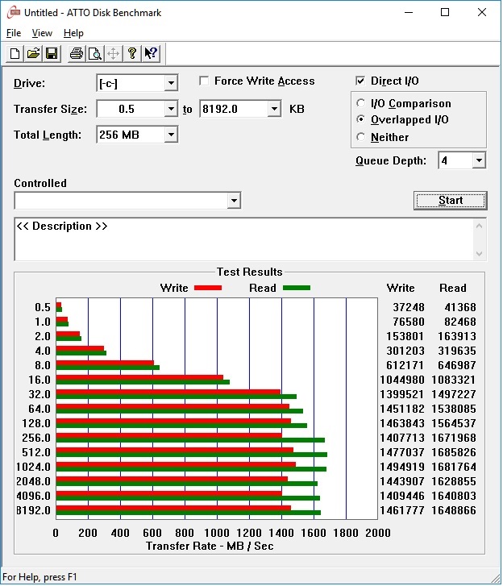503x586 pixels.
Task: Click the ATTO app icon in title bar
Action: click(x=14, y=12)
